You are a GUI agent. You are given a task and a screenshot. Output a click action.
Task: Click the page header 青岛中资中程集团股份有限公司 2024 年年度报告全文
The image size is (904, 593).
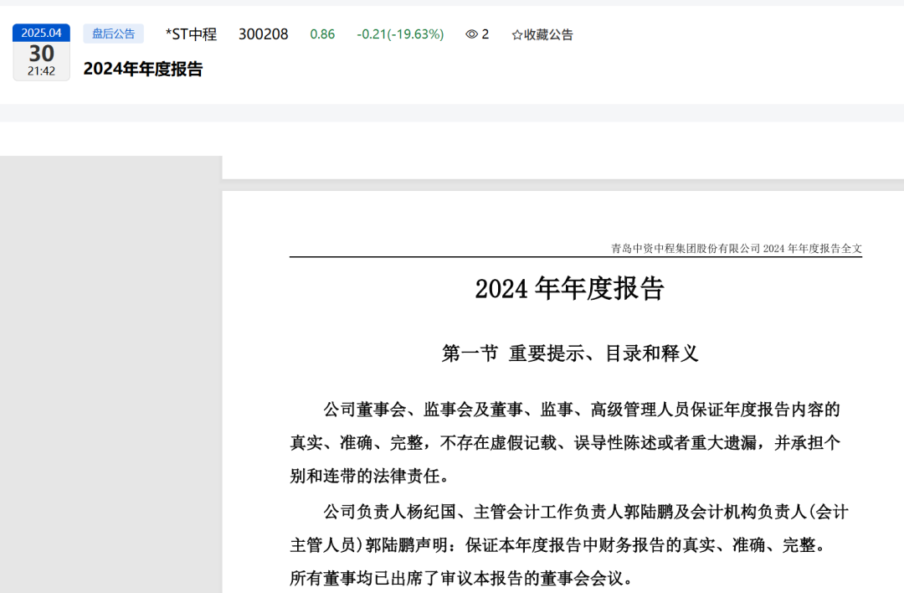pyautogui.click(x=737, y=248)
